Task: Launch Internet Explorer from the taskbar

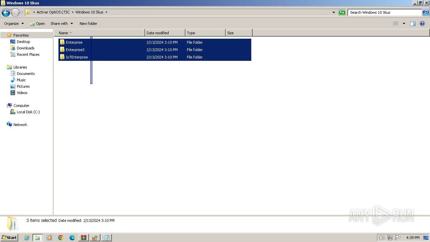Action: click(x=27, y=238)
